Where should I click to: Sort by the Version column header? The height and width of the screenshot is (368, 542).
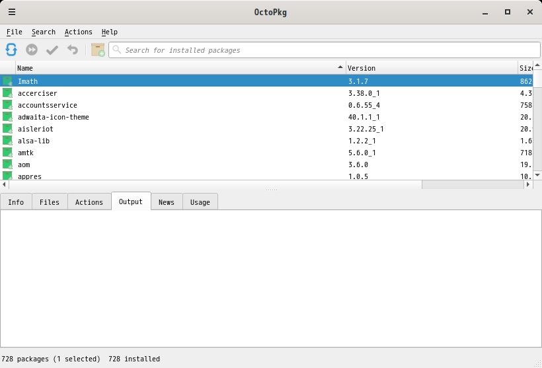pyautogui.click(x=432, y=68)
